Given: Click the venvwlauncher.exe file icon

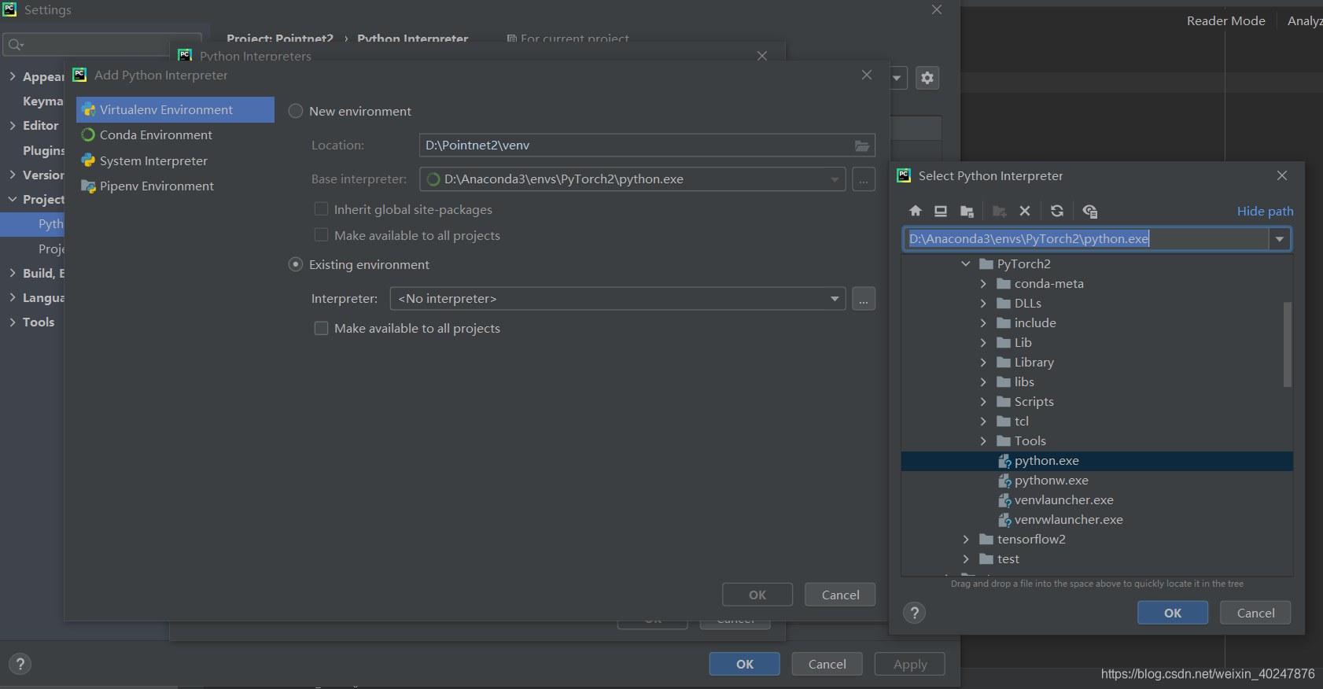Looking at the screenshot, I should [1004, 520].
